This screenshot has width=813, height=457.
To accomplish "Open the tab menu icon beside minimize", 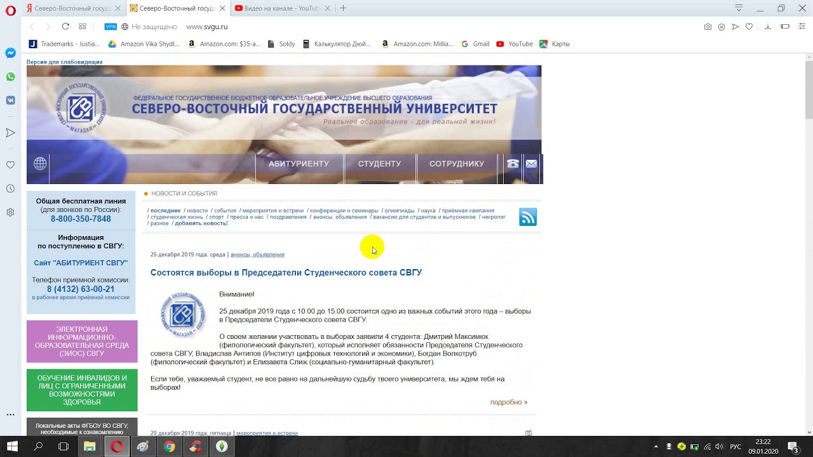I will pyautogui.click(x=739, y=8).
